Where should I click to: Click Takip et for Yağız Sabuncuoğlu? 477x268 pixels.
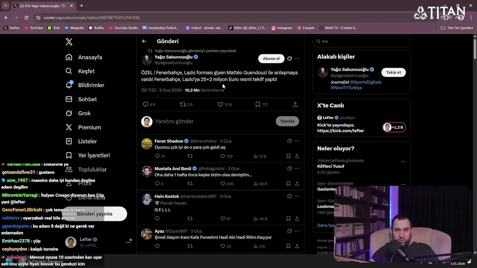(394, 72)
